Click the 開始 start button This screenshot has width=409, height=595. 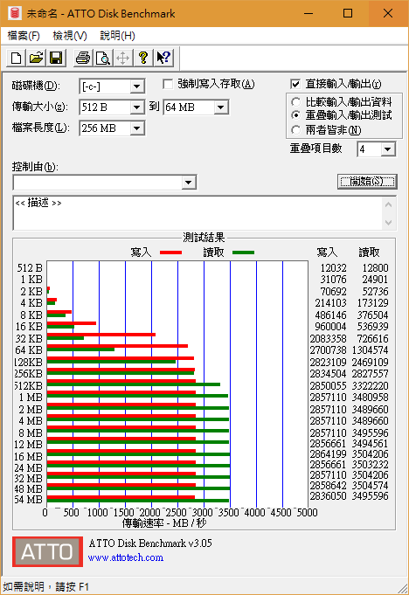tap(367, 182)
